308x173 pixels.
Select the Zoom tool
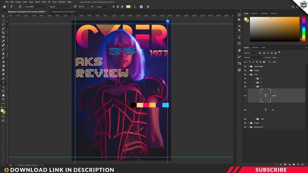[3, 99]
